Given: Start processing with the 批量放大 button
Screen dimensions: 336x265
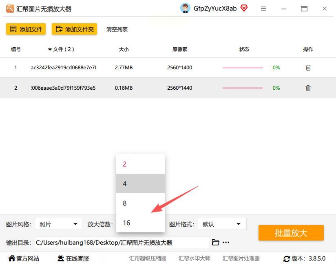Looking at the screenshot, I should (x=291, y=233).
